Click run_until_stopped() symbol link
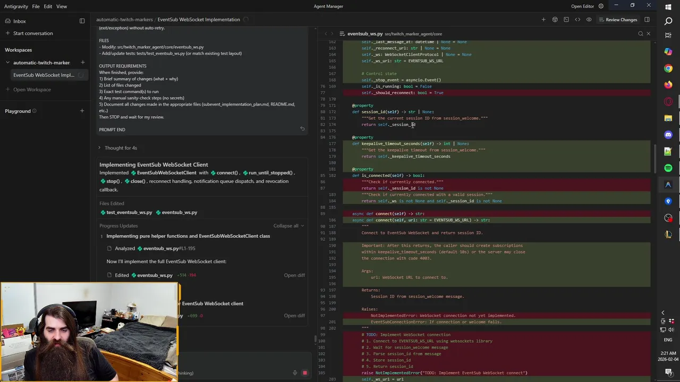 tap(268, 173)
